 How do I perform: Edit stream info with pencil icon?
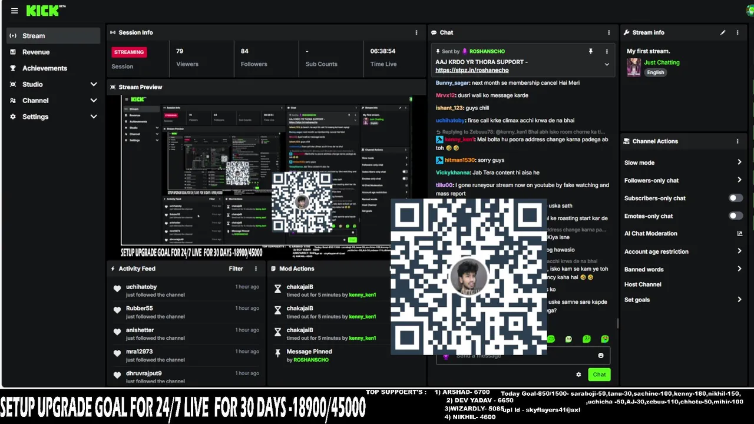(723, 32)
